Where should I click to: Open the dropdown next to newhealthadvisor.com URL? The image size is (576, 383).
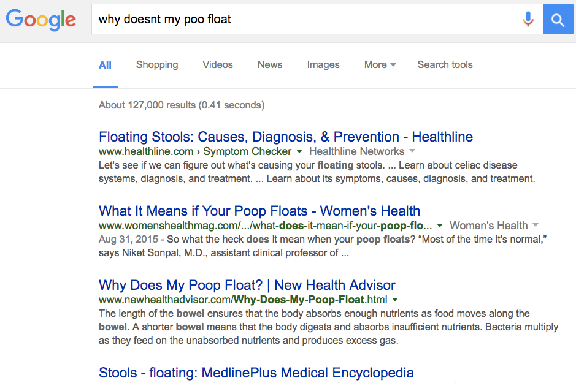click(x=396, y=300)
